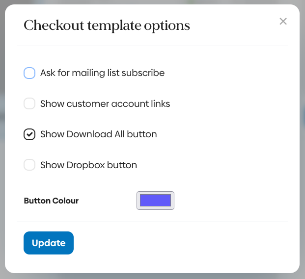Click the "Show Download All button" label text
305x279 pixels.
pos(98,134)
